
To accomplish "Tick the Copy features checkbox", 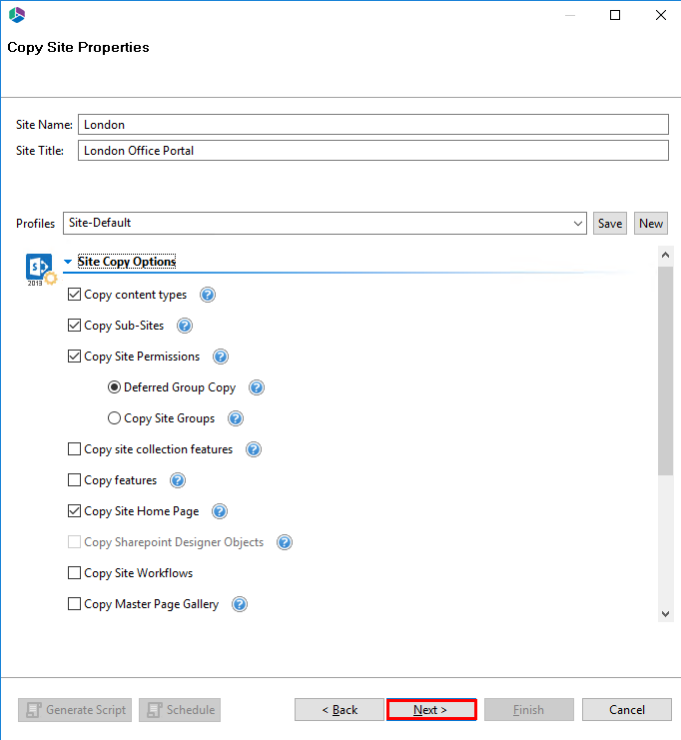I will coord(75,480).
